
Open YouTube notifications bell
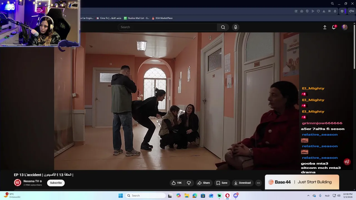point(334,27)
